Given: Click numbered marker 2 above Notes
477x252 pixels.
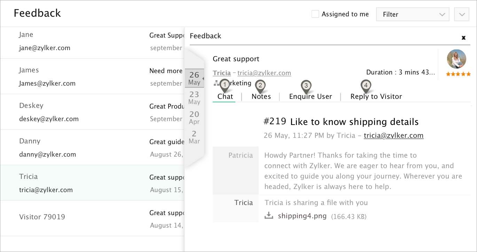Looking at the screenshot, I should pos(260,85).
